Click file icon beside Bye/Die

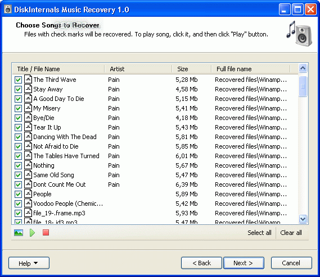coord(28,117)
